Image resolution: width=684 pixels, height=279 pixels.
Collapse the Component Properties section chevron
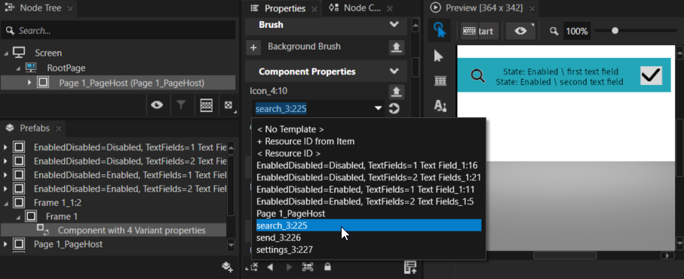(394, 71)
